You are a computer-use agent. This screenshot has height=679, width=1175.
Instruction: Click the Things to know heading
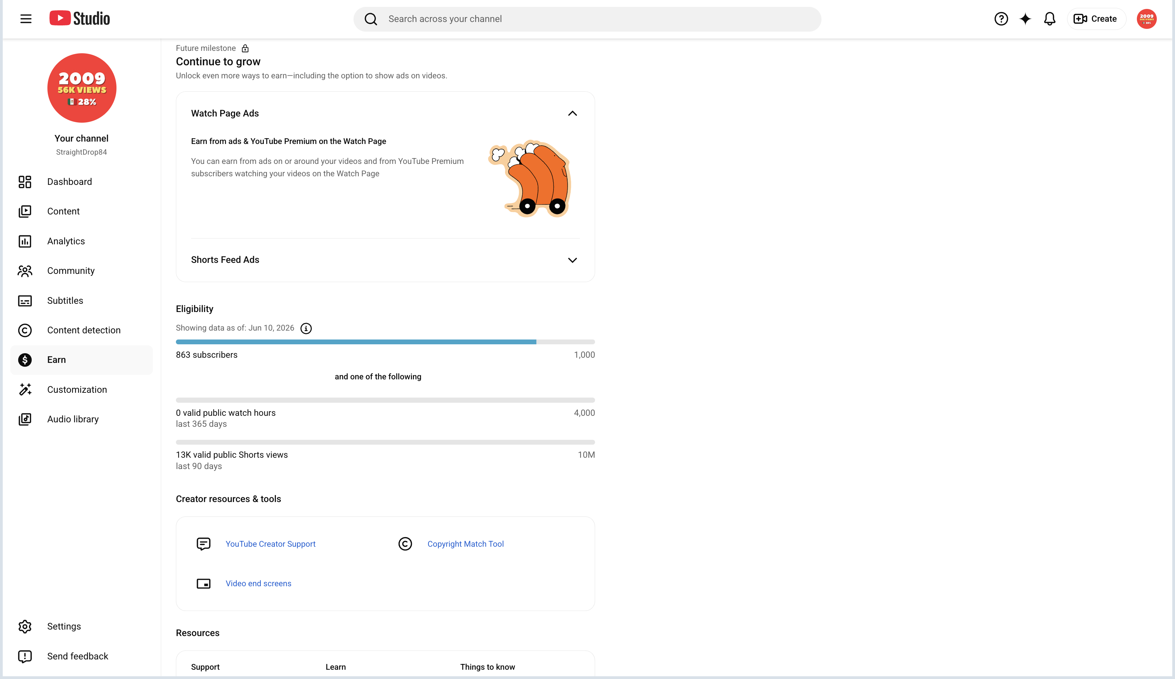488,667
